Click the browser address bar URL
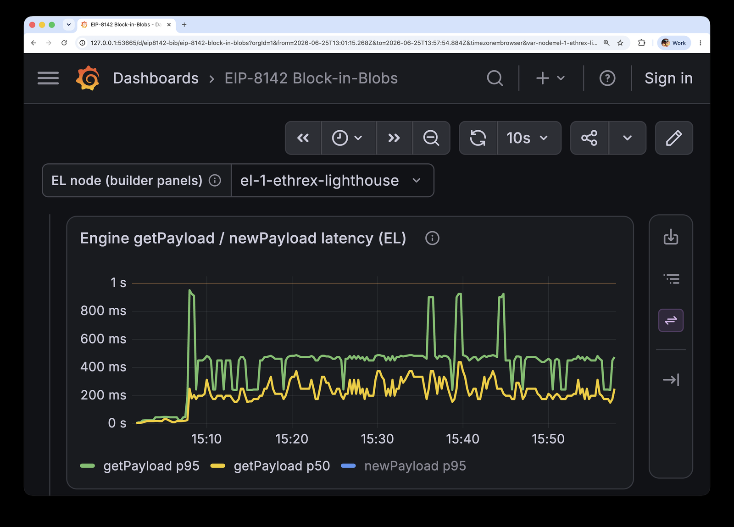Viewport: 734px width, 527px height. pos(344,43)
